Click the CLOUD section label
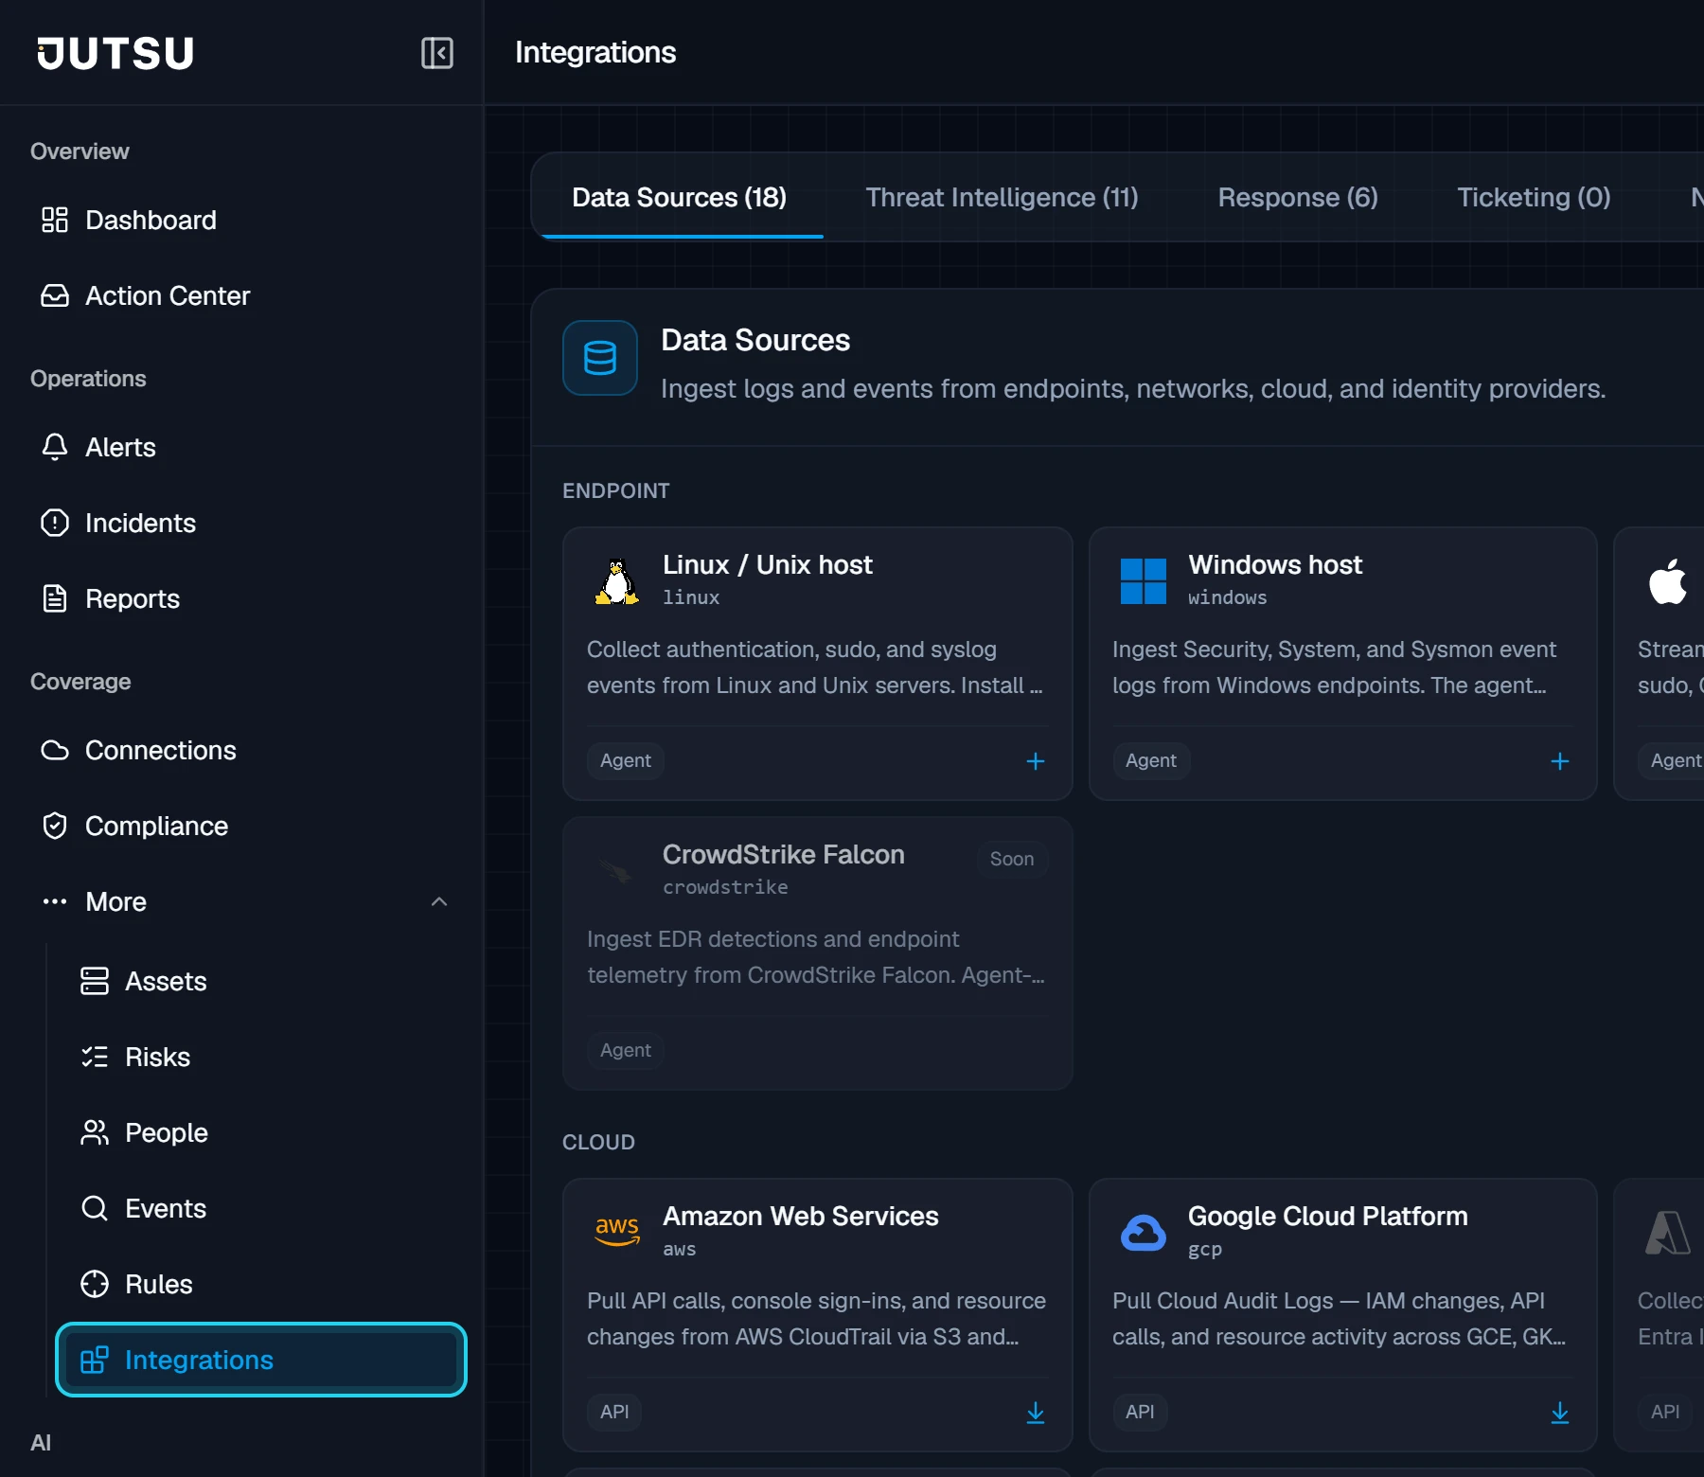1704x1477 pixels. pyautogui.click(x=599, y=1142)
